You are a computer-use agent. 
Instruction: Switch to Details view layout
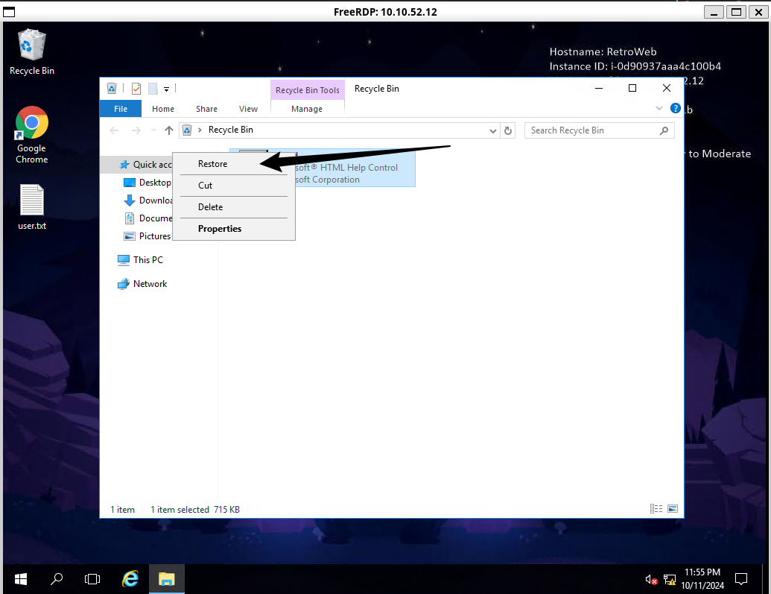pos(656,509)
